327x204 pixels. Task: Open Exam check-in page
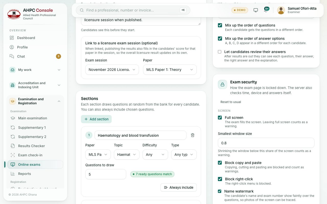click(35, 155)
